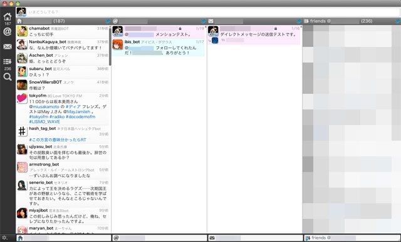Open NanbuKaguya_bot's avatar
The image size is (401, 242).
[x=23, y=44]
